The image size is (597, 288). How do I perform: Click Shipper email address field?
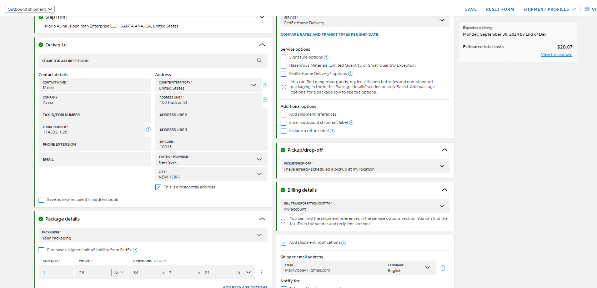point(332,268)
